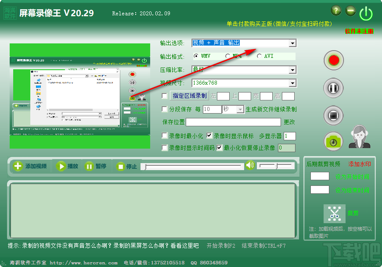This screenshot has width=382, height=267.
Task: Click 更改 to change save location
Action: [x=289, y=122]
